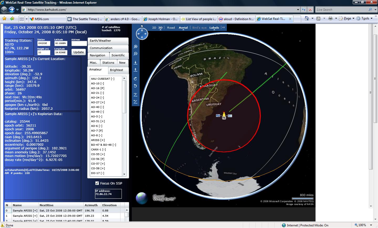378x228 pixels.
Task: Zoom in on the Virtual Earth map
Action: [x=135, y=47]
